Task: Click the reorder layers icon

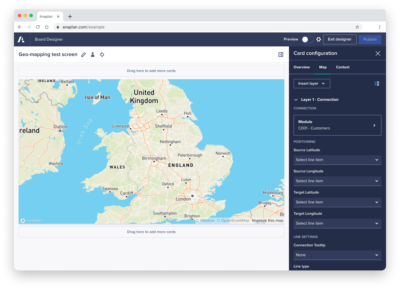Action: pyautogui.click(x=377, y=84)
